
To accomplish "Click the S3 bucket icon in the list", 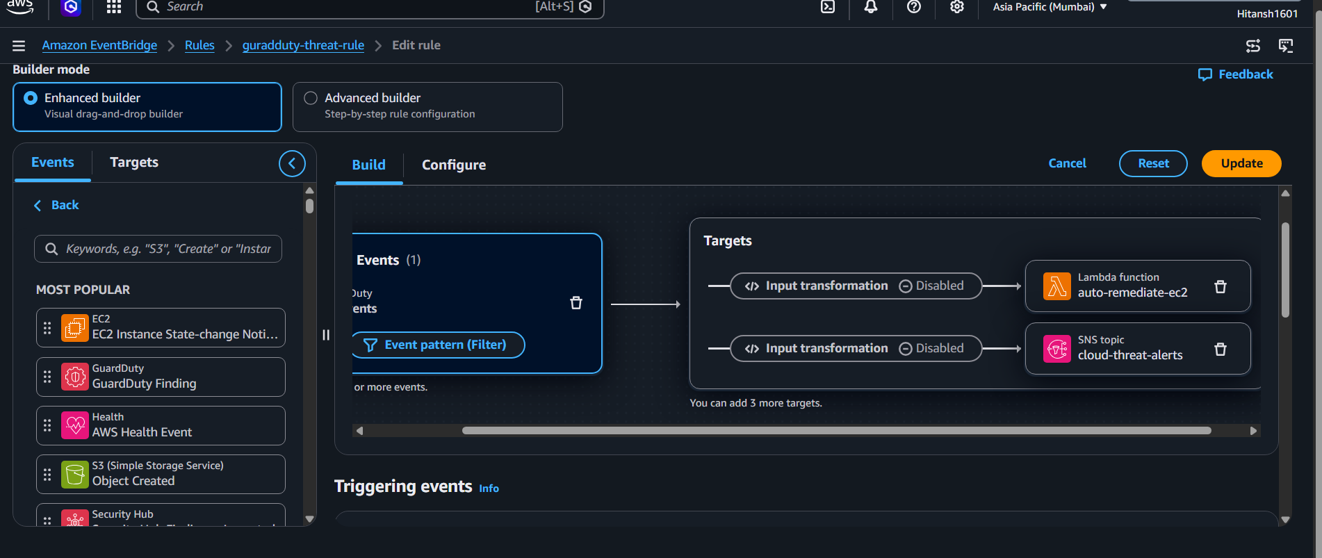I will point(75,475).
